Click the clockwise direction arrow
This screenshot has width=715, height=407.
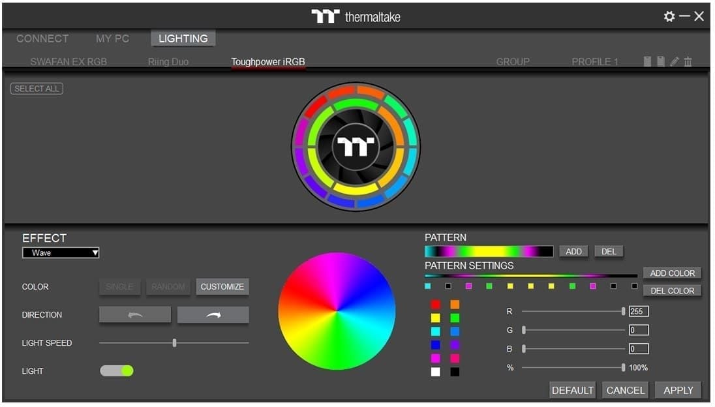[x=213, y=315]
